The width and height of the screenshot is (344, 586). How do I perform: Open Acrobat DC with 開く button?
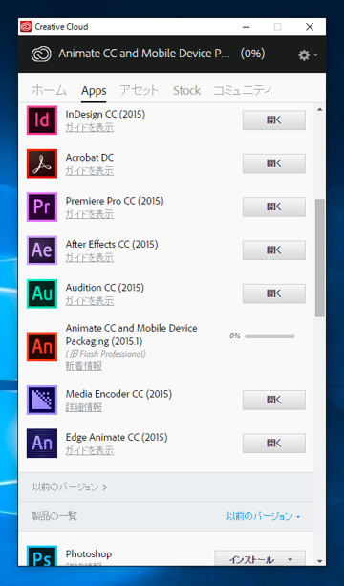coord(274,163)
